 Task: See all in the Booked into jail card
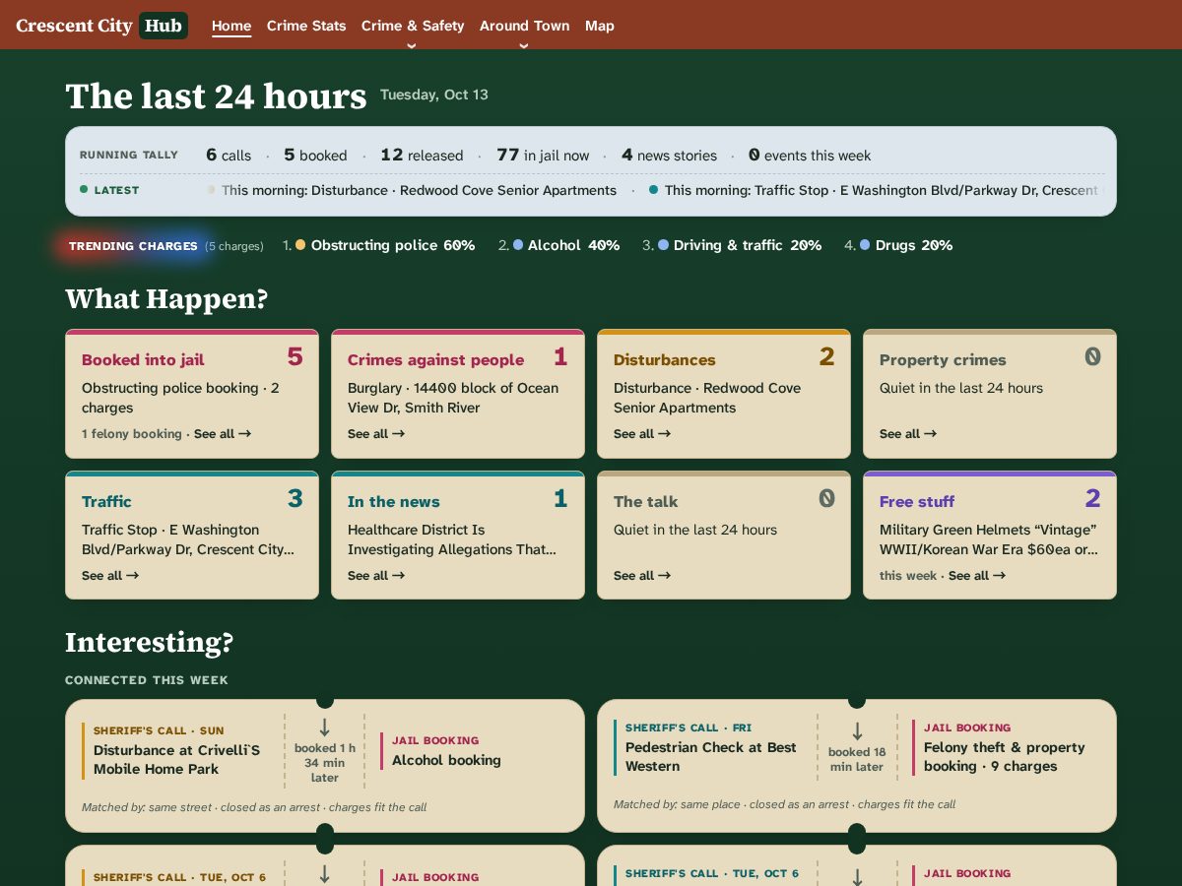point(223,433)
